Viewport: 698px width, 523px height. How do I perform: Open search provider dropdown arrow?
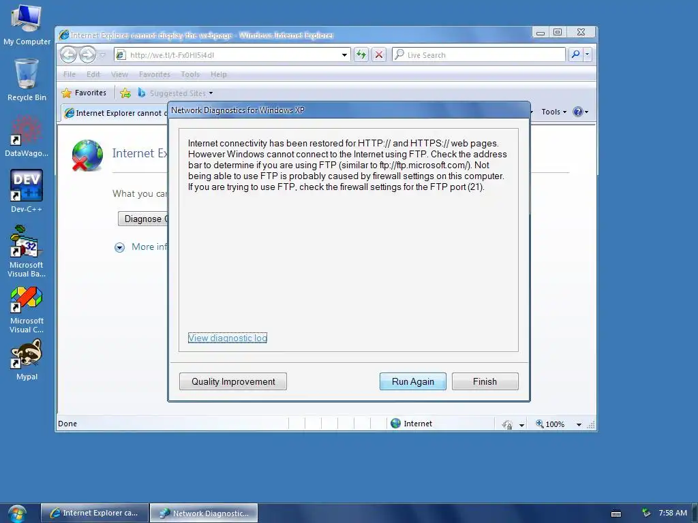click(x=587, y=54)
